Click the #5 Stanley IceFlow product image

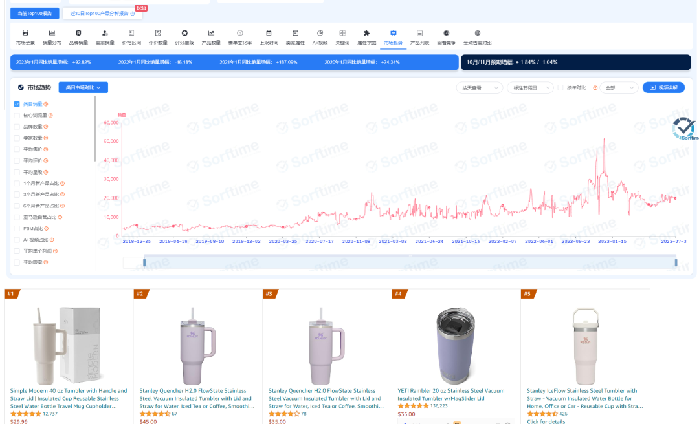[585, 346]
